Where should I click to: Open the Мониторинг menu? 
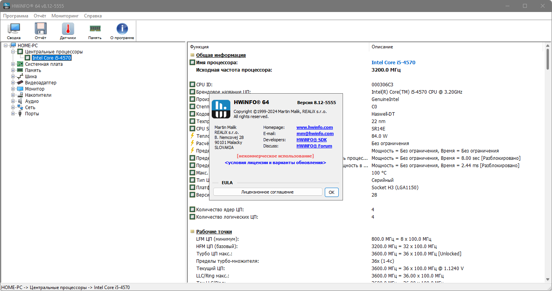(x=65, y=16)
